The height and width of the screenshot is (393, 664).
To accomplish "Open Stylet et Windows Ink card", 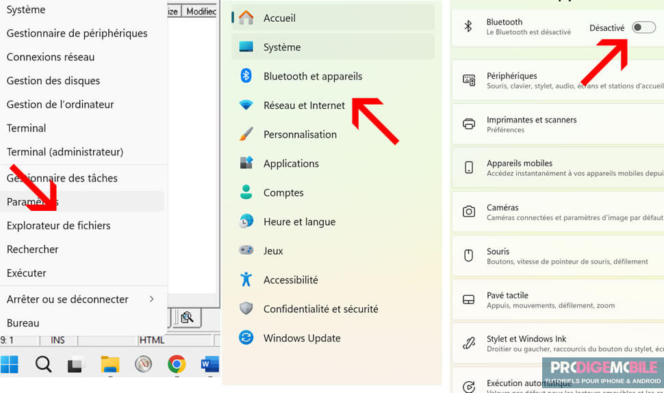I will tap(558, 344).
